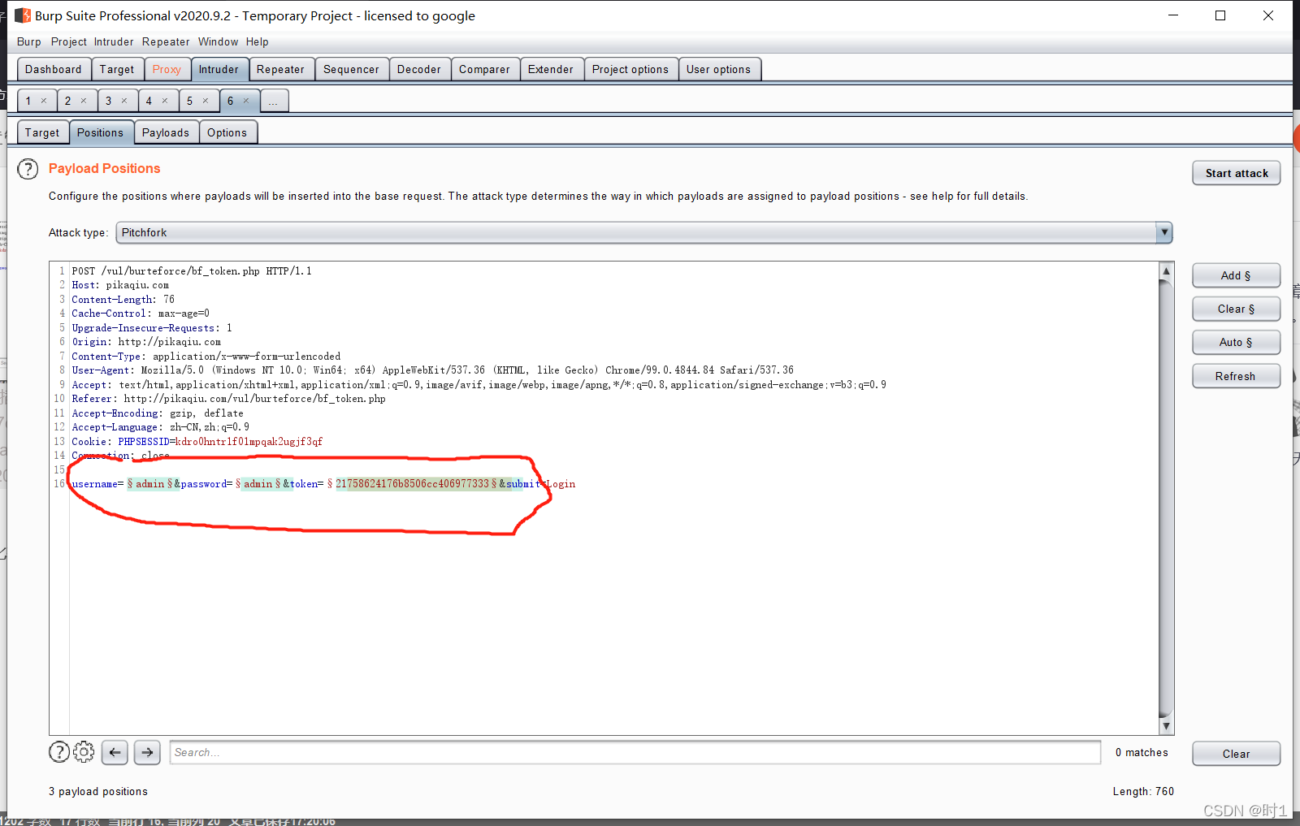Screen dimensions: 1300x826
Task: Open the Help menu
Action: click(258, 41)
